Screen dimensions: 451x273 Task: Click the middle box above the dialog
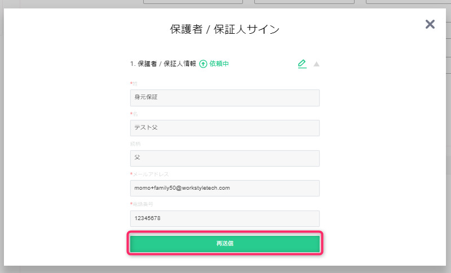tap(304, 2)
